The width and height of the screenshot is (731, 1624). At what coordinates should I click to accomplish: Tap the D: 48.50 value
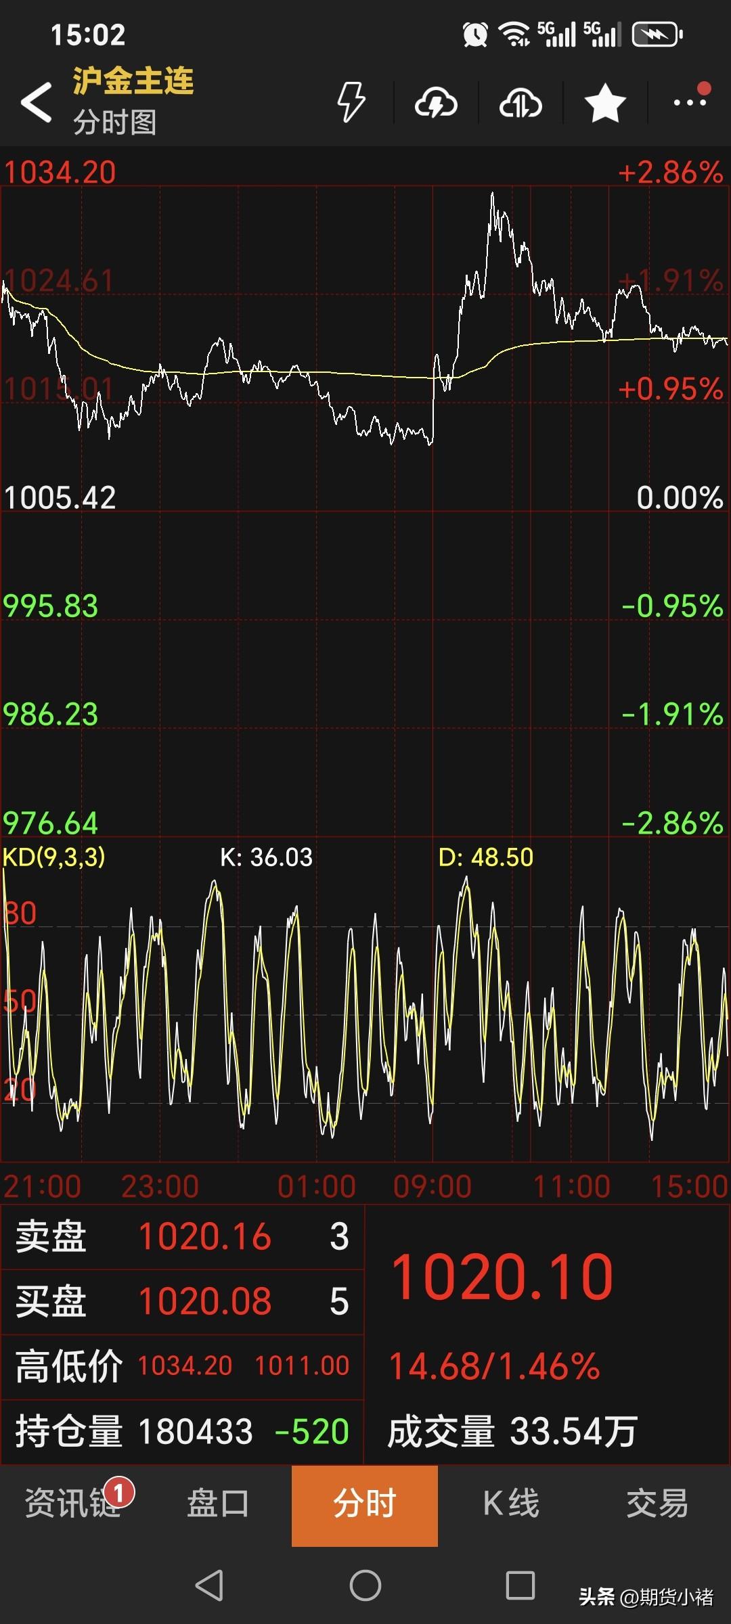[x=486, y=857]
